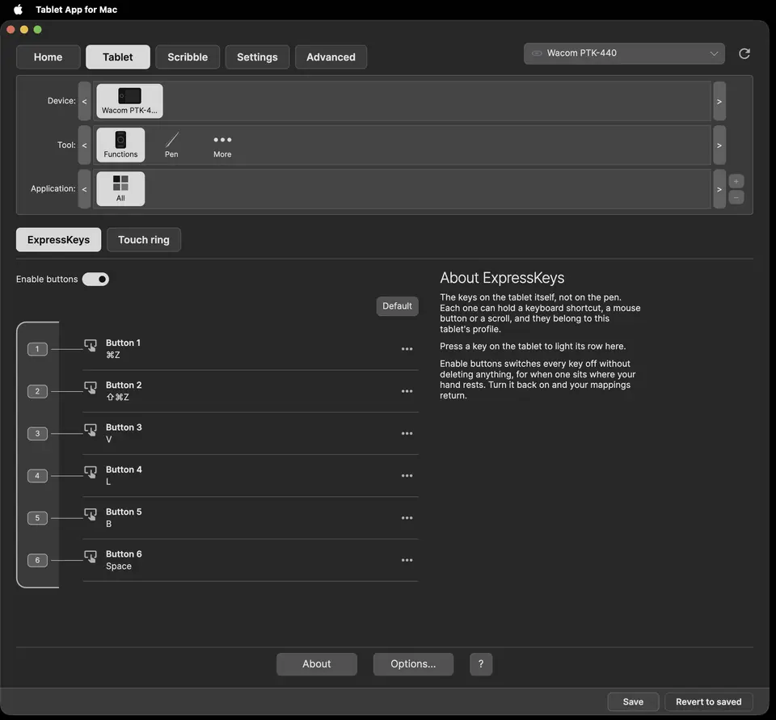The image size is (776, 720).
Task: Click the Button 5 assignment icon
Action: [91, 515]
